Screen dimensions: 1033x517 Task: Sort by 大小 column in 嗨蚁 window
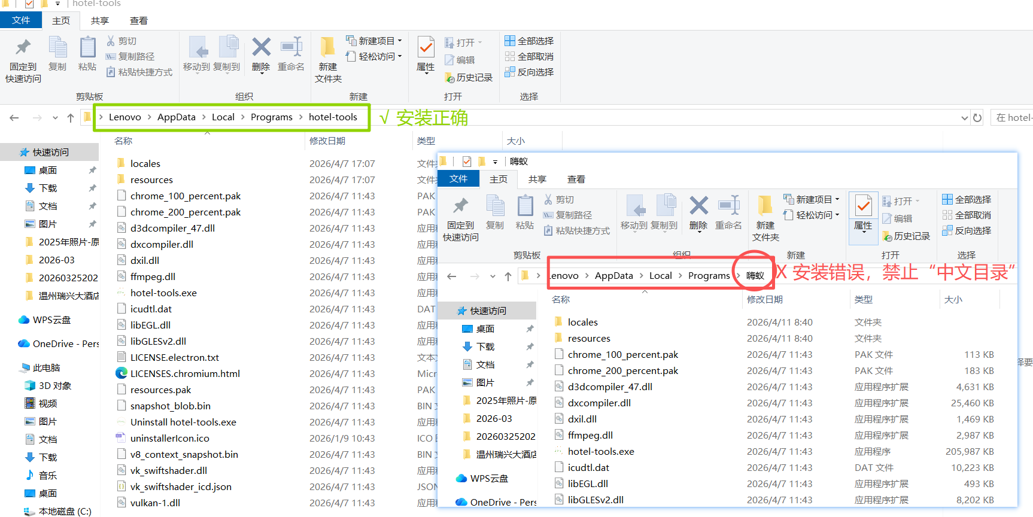tap(969, 299)
